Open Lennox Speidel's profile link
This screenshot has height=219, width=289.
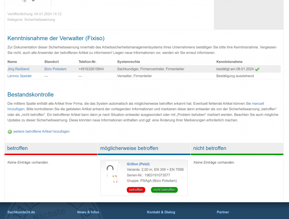click(19, 76)
